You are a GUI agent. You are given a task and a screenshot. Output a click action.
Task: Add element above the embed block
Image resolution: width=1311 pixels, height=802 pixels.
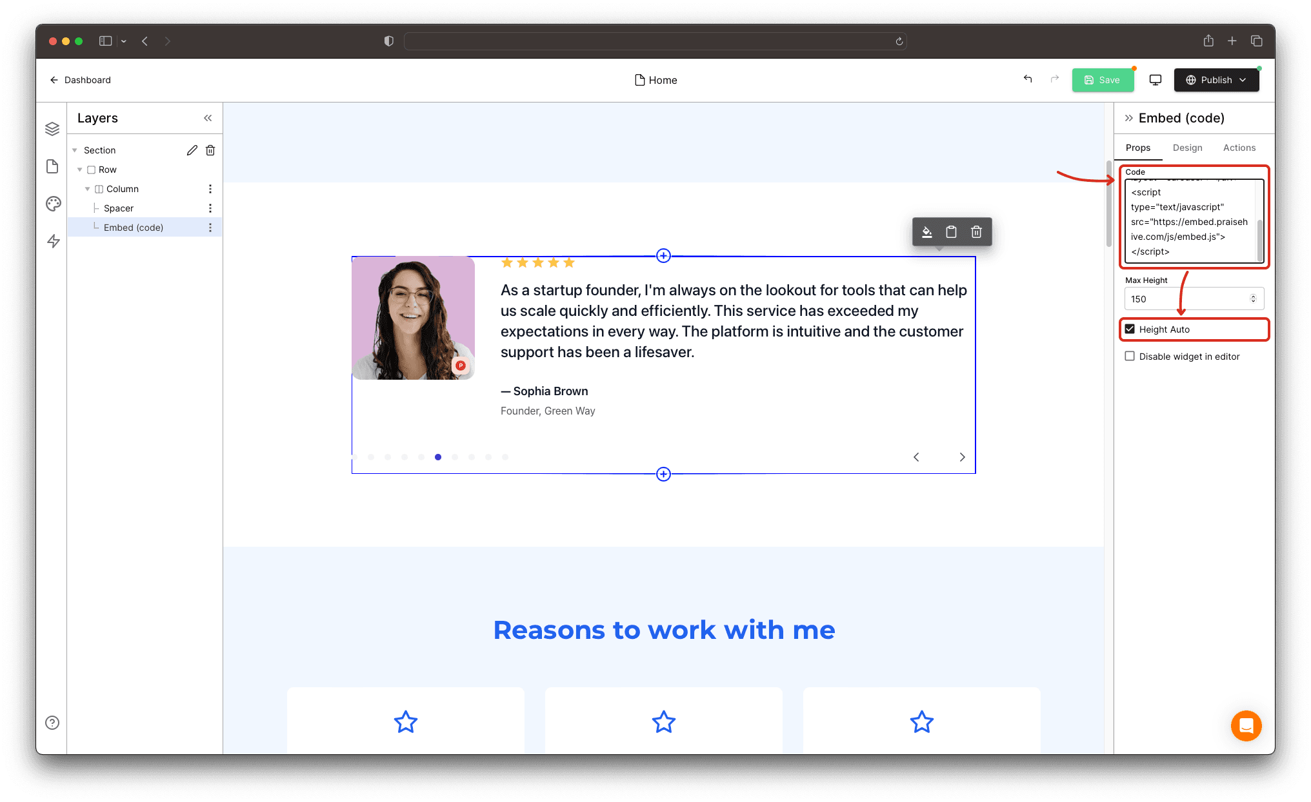663,256
